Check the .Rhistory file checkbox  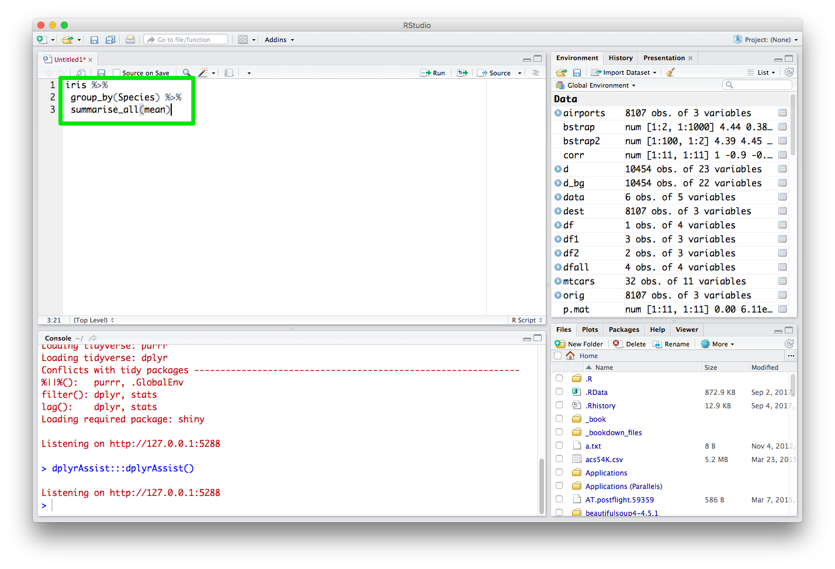click(x=559, y=405)
